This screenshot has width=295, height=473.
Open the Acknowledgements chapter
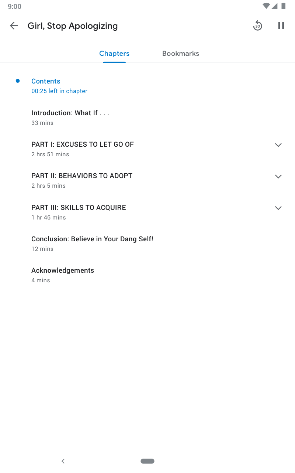[63, 270]
